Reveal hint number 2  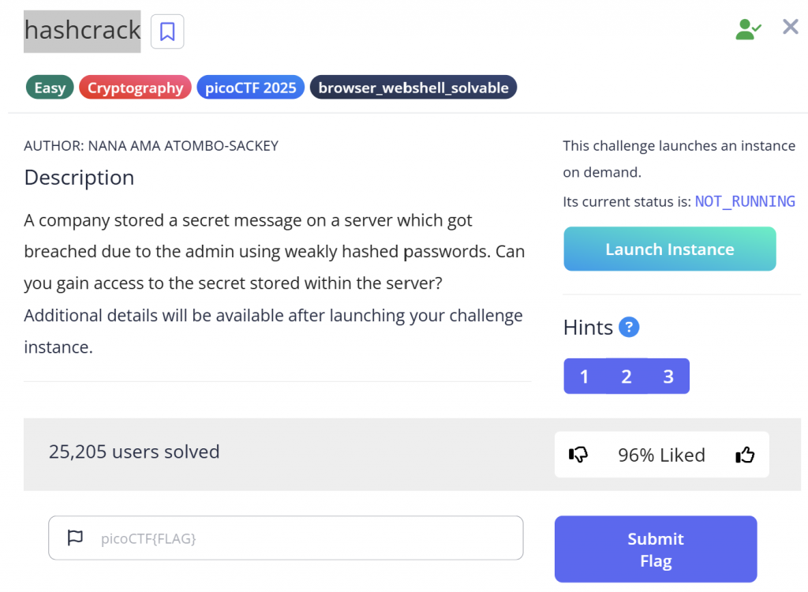(627, 377)
